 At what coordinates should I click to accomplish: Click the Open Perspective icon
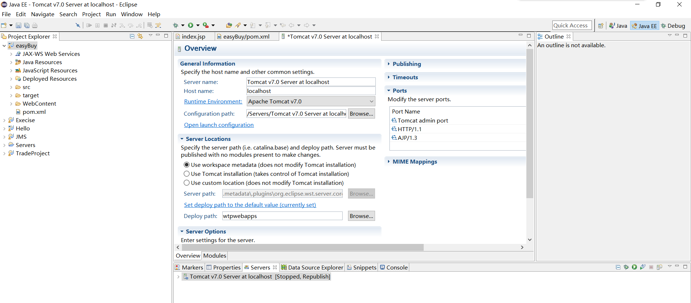(601, 26)
